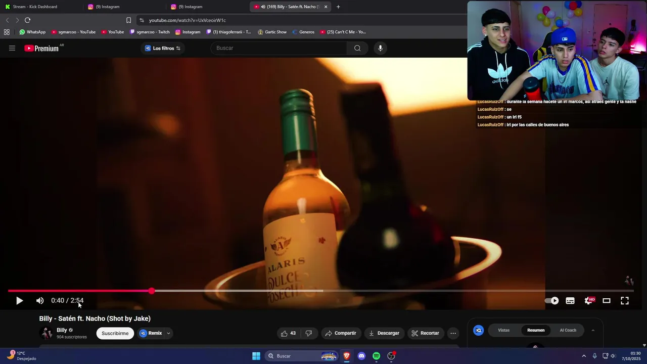Click tray volume speaker icon
The image size is (647, 364).
pyautogui.click(x=613, y=356)
